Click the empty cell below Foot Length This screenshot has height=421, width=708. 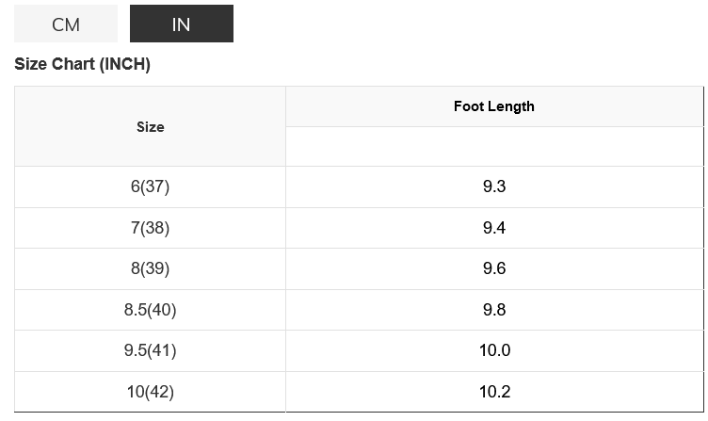click(493, 147)
